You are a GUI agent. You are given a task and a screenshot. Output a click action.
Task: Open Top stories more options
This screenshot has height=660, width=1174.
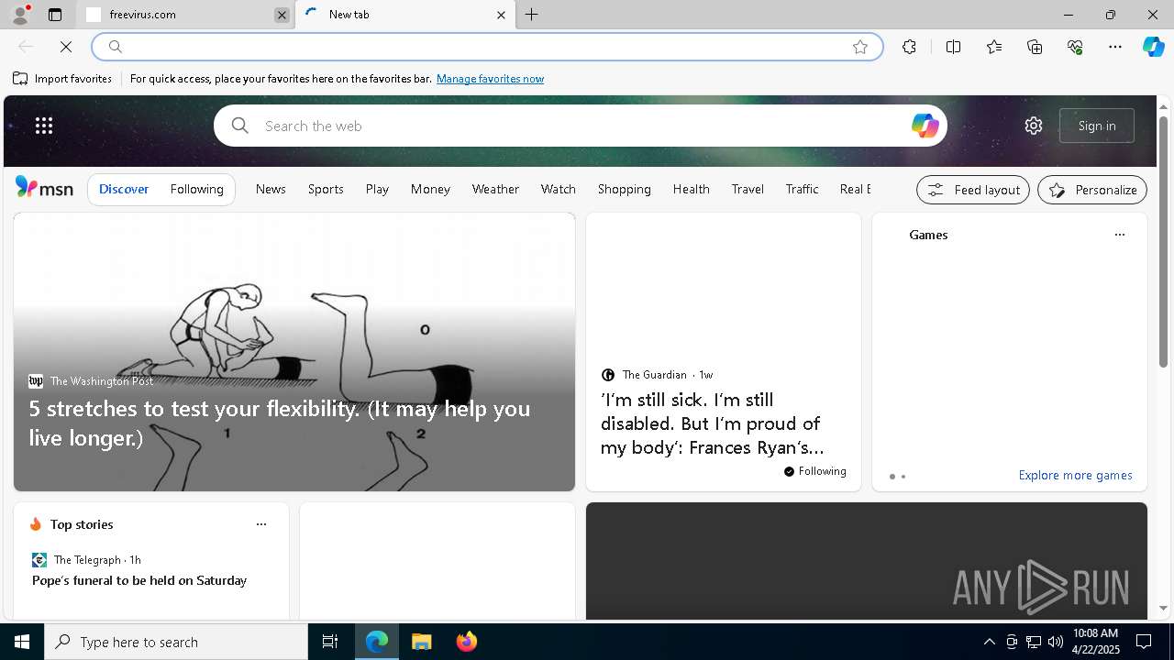[261, 524]
